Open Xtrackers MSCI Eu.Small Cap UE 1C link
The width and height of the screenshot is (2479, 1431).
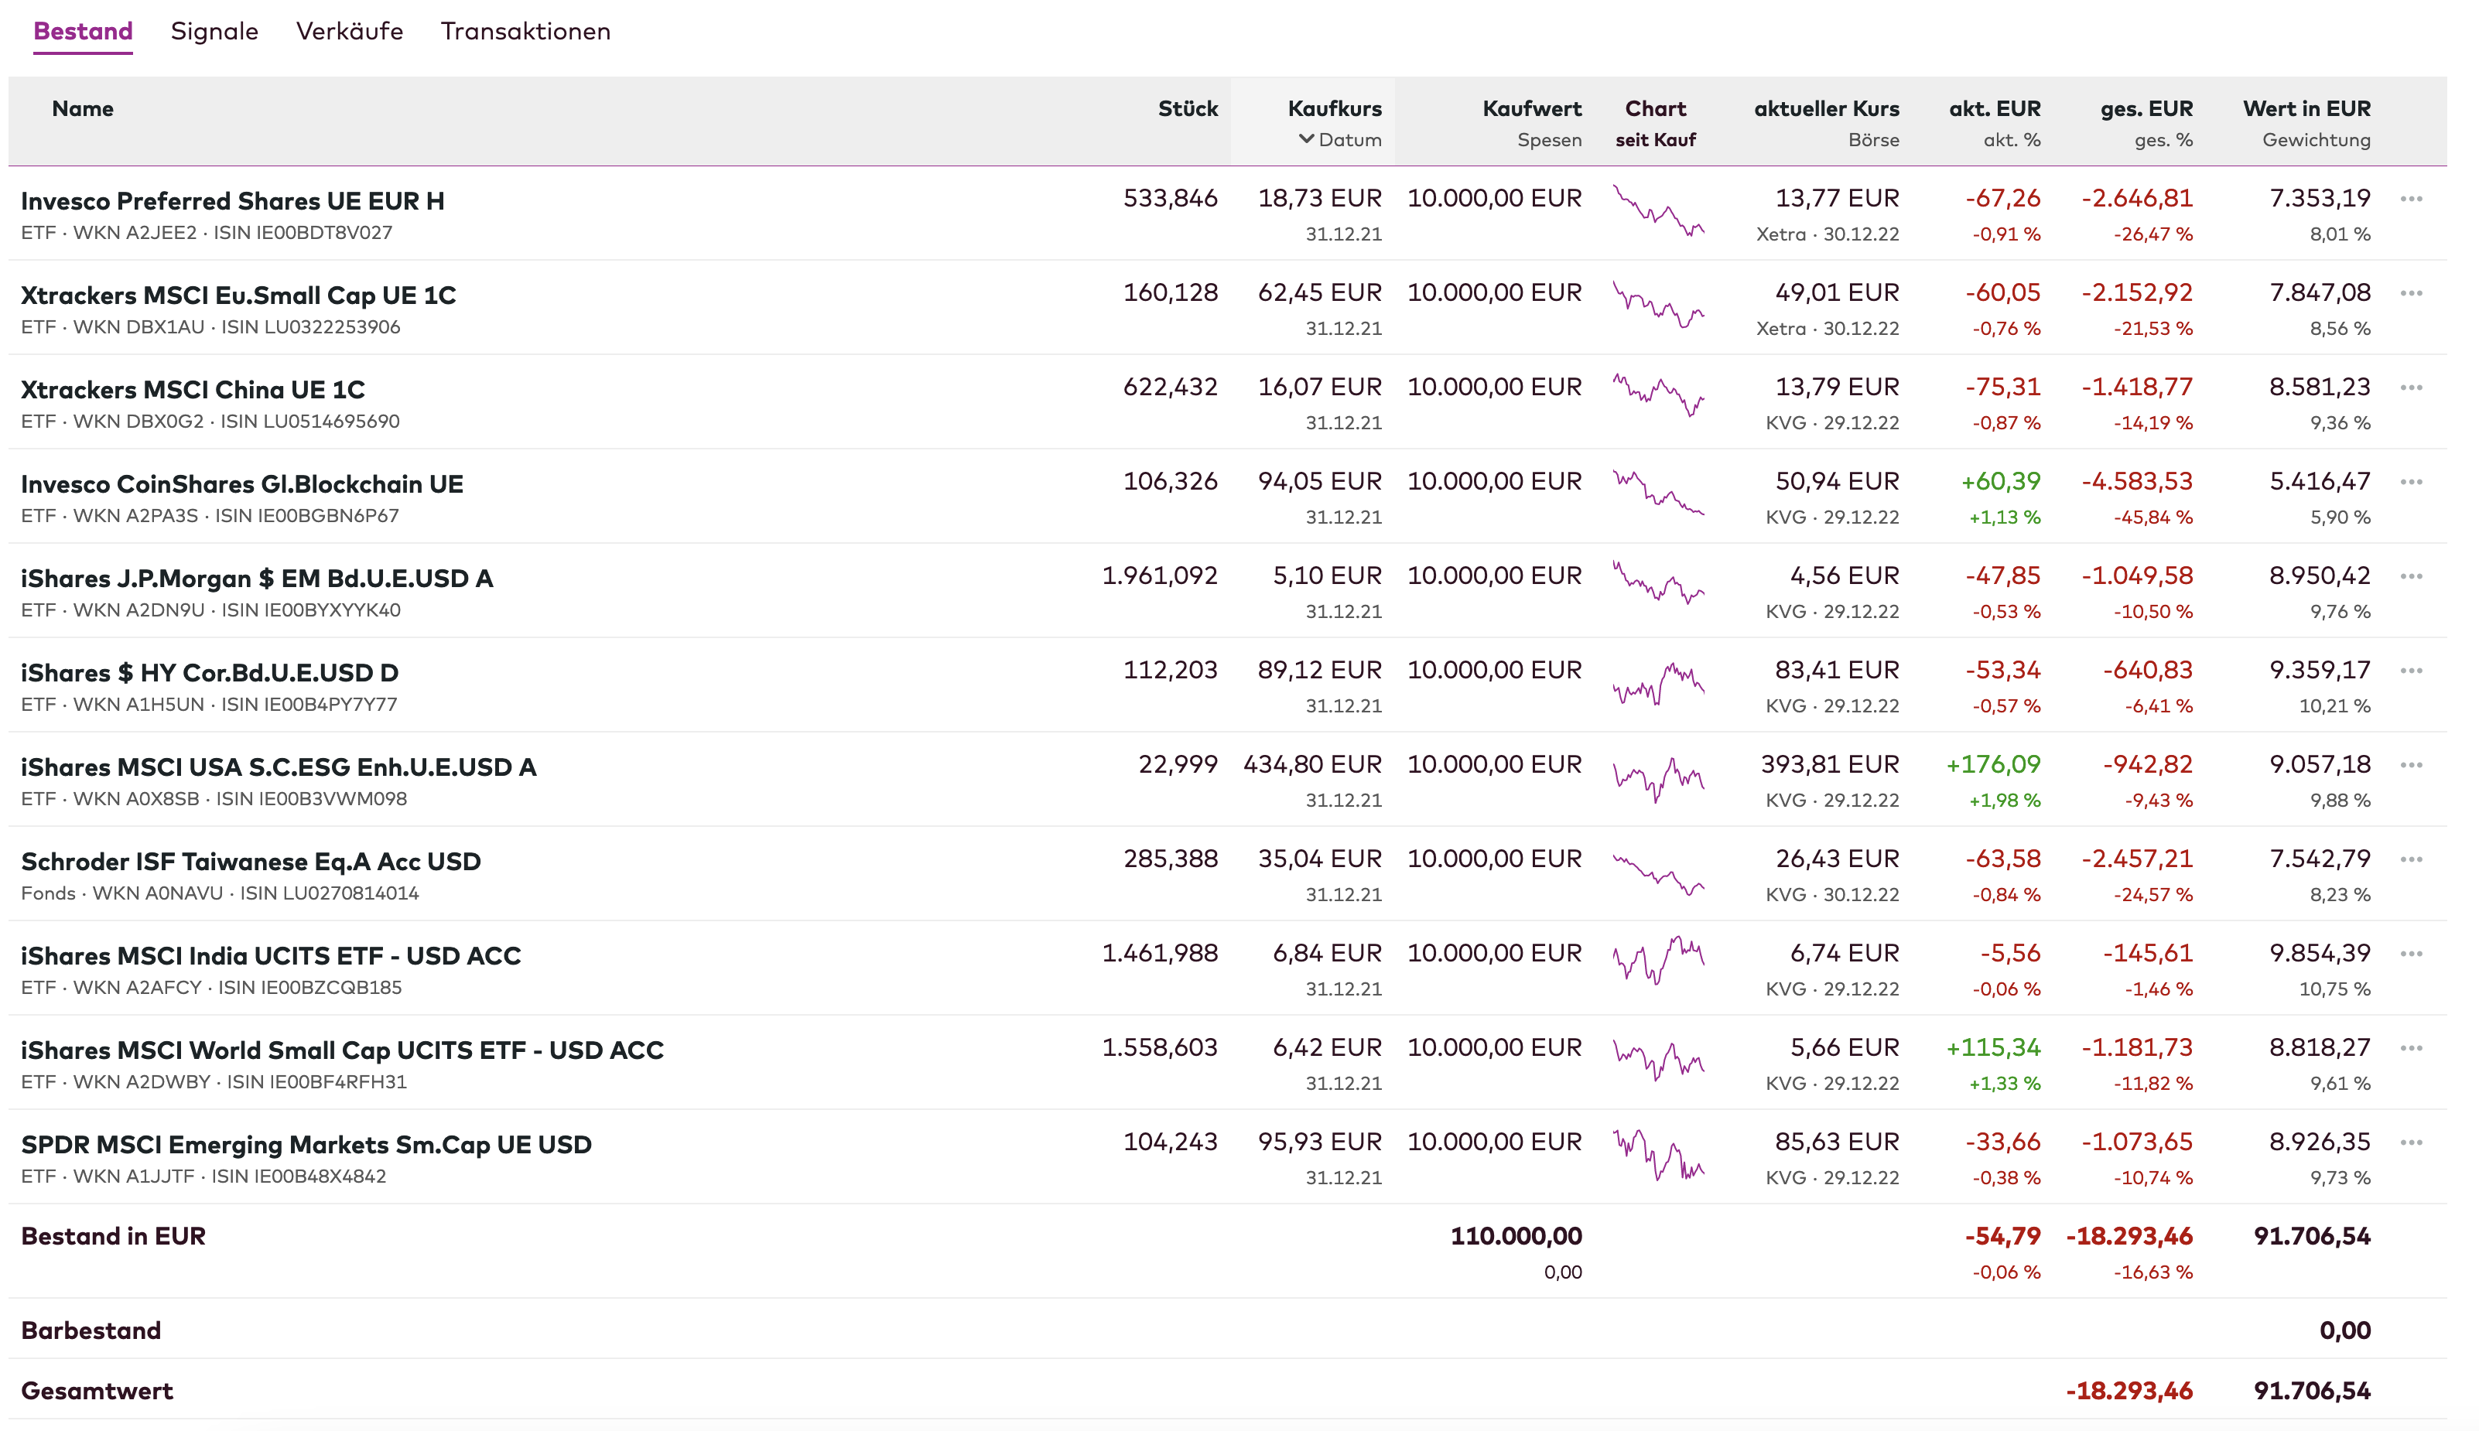[238, 295]
